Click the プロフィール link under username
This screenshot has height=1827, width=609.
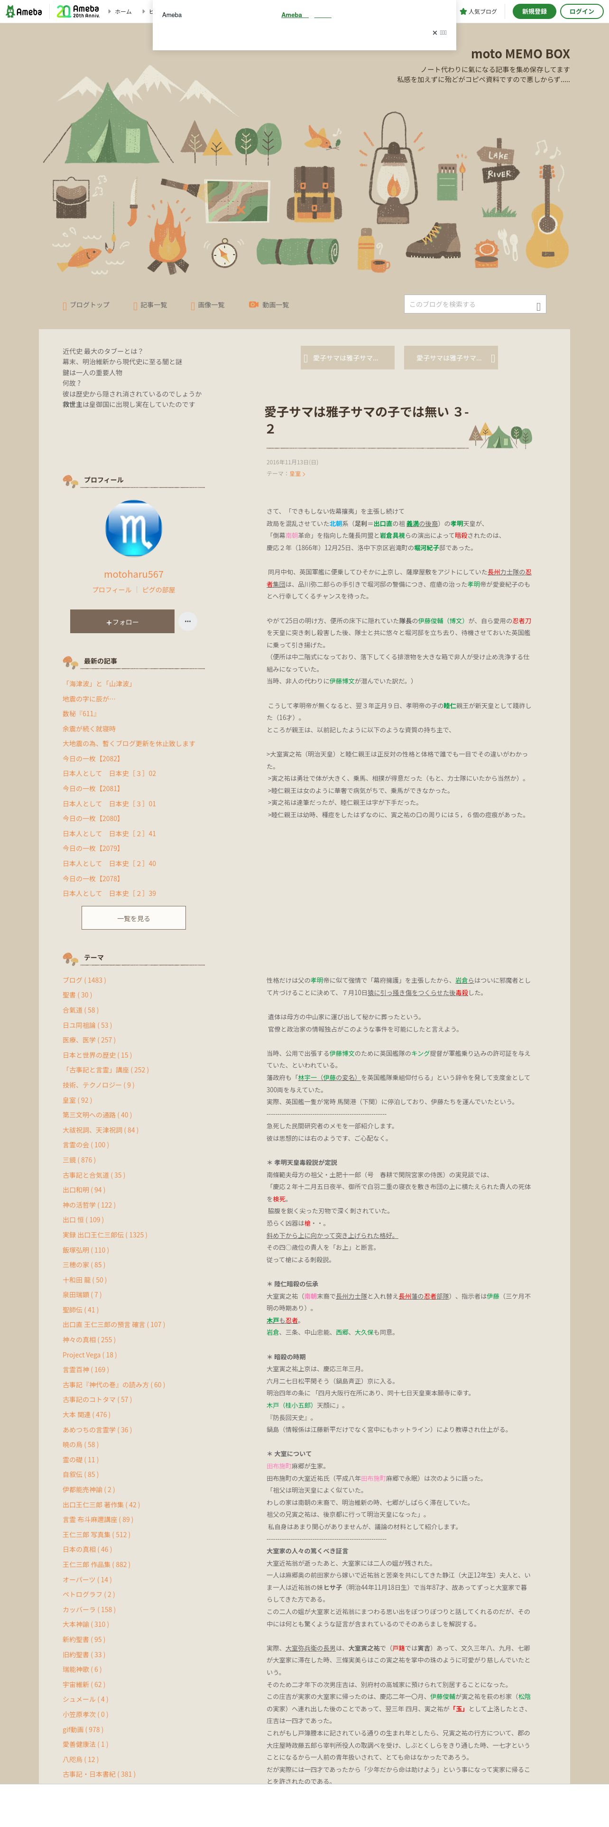111,590
